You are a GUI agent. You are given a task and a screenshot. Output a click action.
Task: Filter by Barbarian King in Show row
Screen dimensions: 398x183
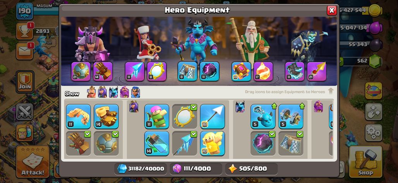(x=91, y=92)
